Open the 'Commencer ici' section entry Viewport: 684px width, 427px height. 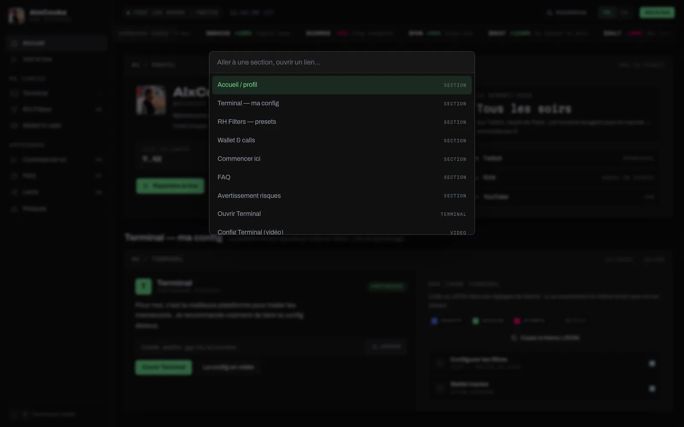(342, 159)
